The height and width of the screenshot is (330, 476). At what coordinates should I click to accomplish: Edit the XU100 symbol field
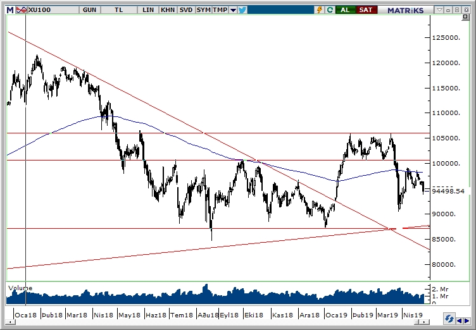[x=53, y=10]
